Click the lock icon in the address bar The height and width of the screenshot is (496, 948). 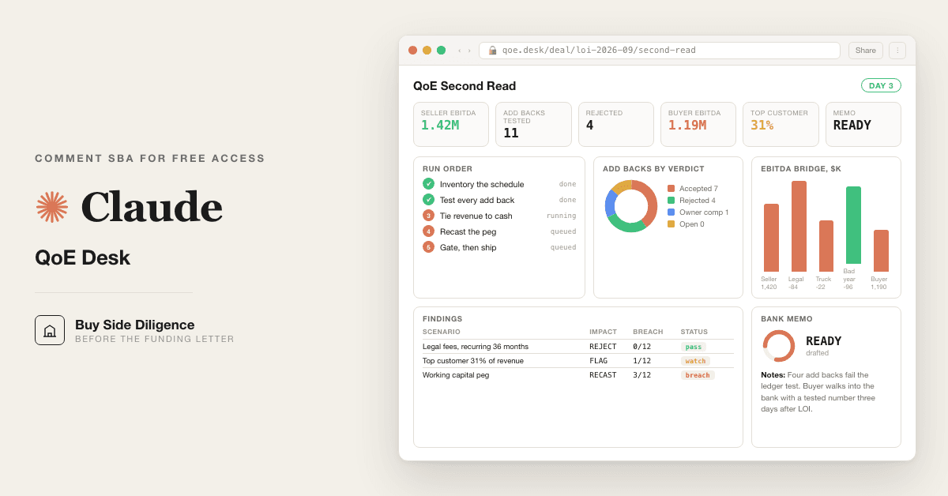click(x=492, y=51)
